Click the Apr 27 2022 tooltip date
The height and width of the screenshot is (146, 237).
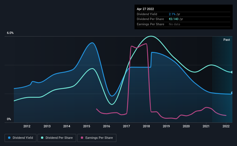[145, 9]
